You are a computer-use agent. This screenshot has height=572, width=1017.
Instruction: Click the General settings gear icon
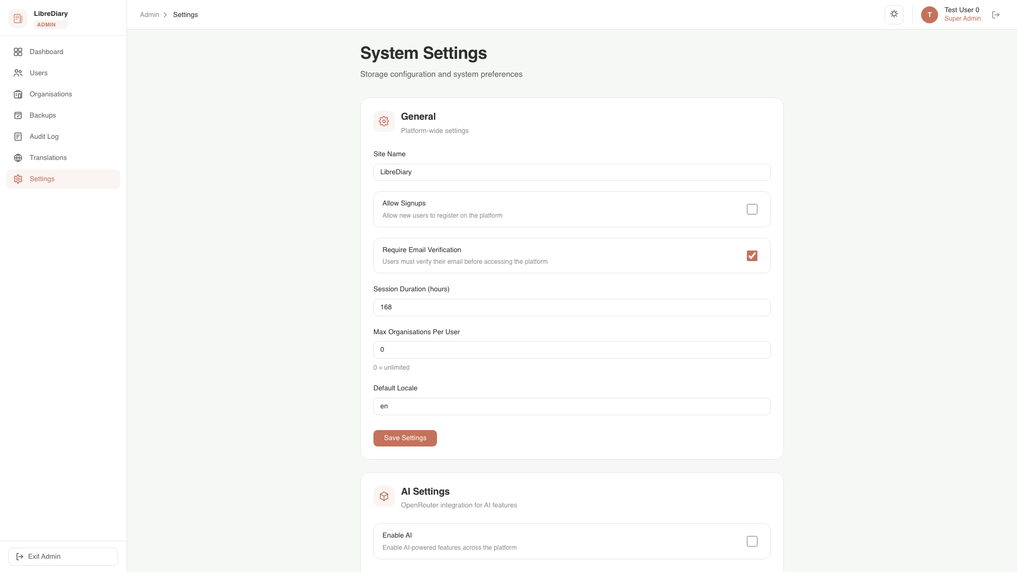[383, 121]
